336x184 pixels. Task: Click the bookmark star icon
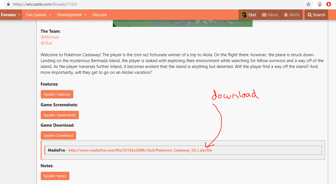pos(308,4)
